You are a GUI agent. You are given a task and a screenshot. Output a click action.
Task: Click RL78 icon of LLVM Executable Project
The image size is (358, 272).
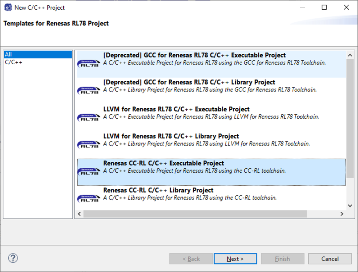[x=89, y=118]
